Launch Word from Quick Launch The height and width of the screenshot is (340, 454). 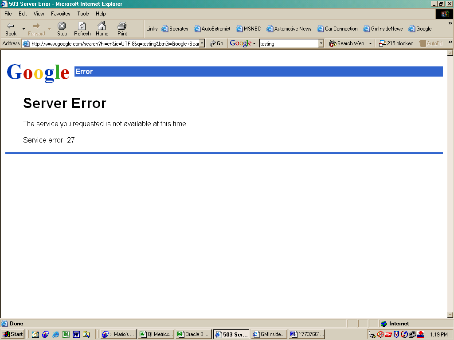76,335
